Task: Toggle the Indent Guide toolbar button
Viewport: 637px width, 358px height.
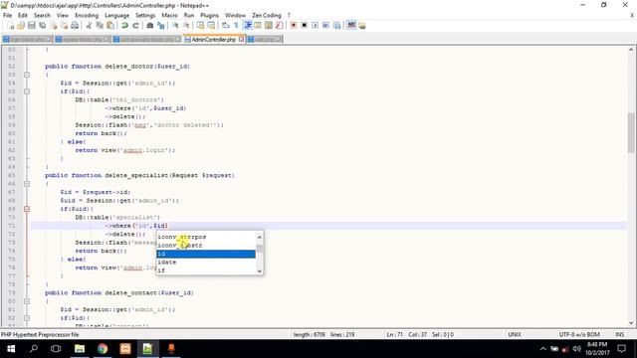Action: tap(248, 26)
